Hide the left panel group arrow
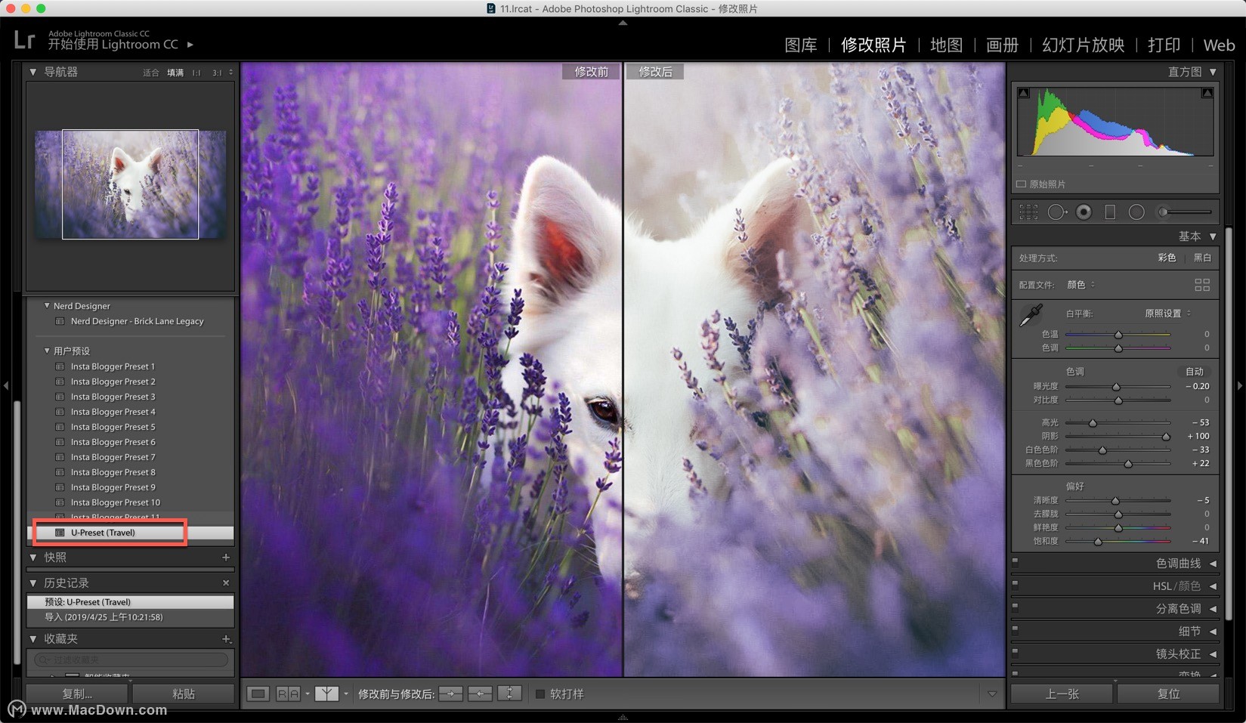Screen dimensions: 1246x723 (x=6, y=385)
